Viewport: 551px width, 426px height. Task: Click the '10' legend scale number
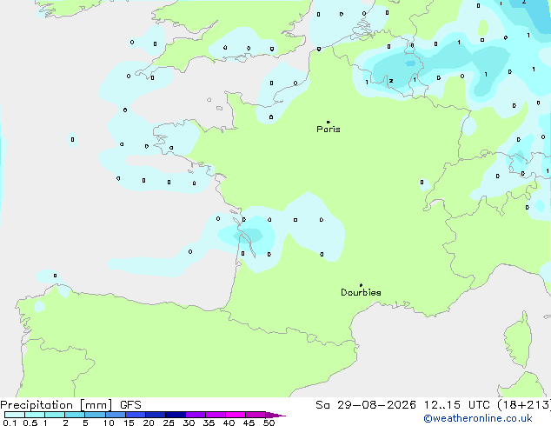click(x=109, y=423)
